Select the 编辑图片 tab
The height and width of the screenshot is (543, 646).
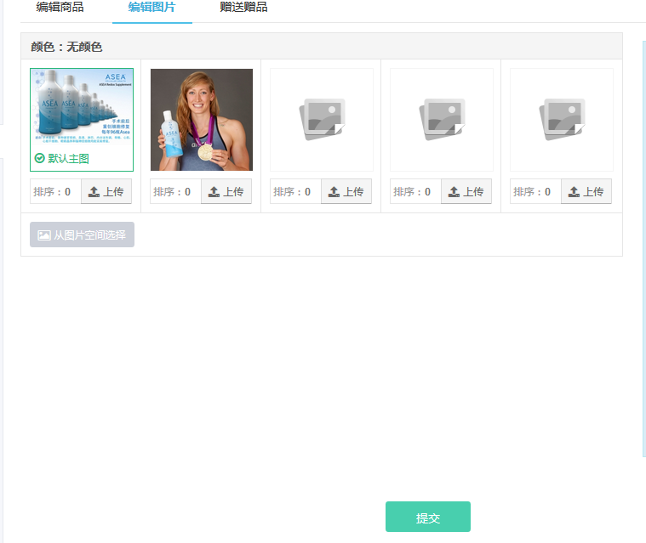tap(152, 7)
